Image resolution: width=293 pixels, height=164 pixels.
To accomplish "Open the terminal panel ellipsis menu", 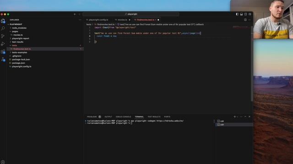I will (241, 117).
